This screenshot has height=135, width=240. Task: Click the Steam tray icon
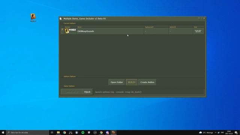coord(219,132)
